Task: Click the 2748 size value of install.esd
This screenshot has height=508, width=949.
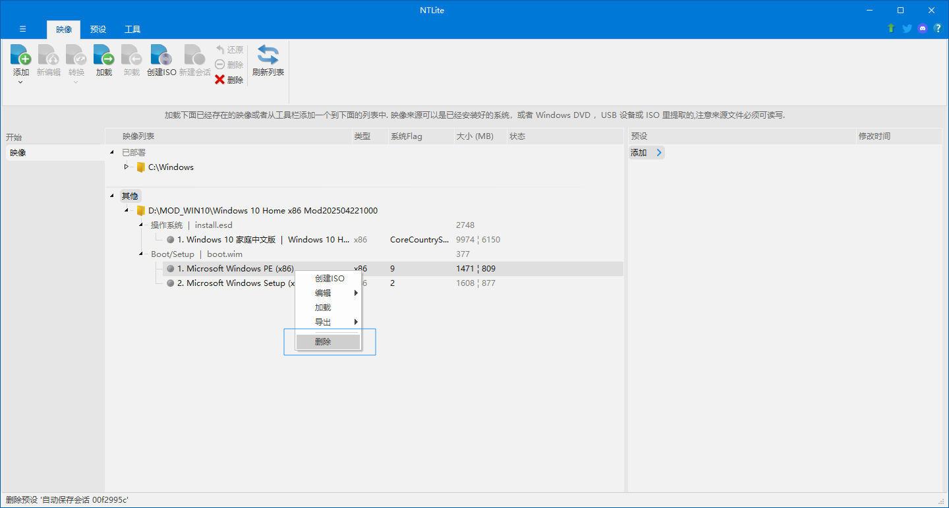Action: tap(465, 225)
